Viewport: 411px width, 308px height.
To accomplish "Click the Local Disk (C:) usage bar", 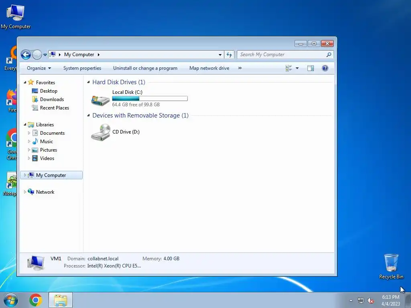I will 150,99.
